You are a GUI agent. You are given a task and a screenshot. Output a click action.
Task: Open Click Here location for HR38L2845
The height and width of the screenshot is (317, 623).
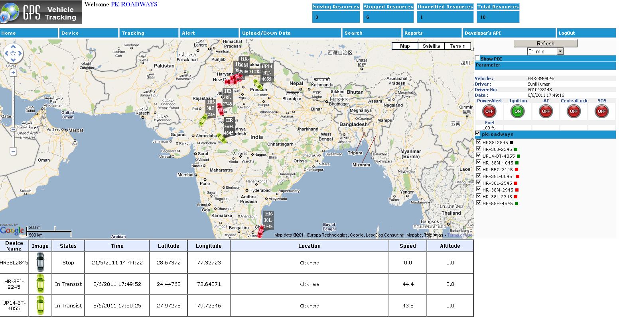pos(310,263)
